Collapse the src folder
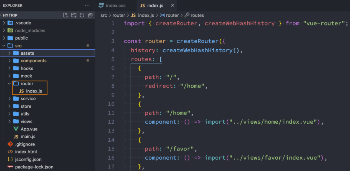The height and width of the screenshot is (171, 350). 4,46
